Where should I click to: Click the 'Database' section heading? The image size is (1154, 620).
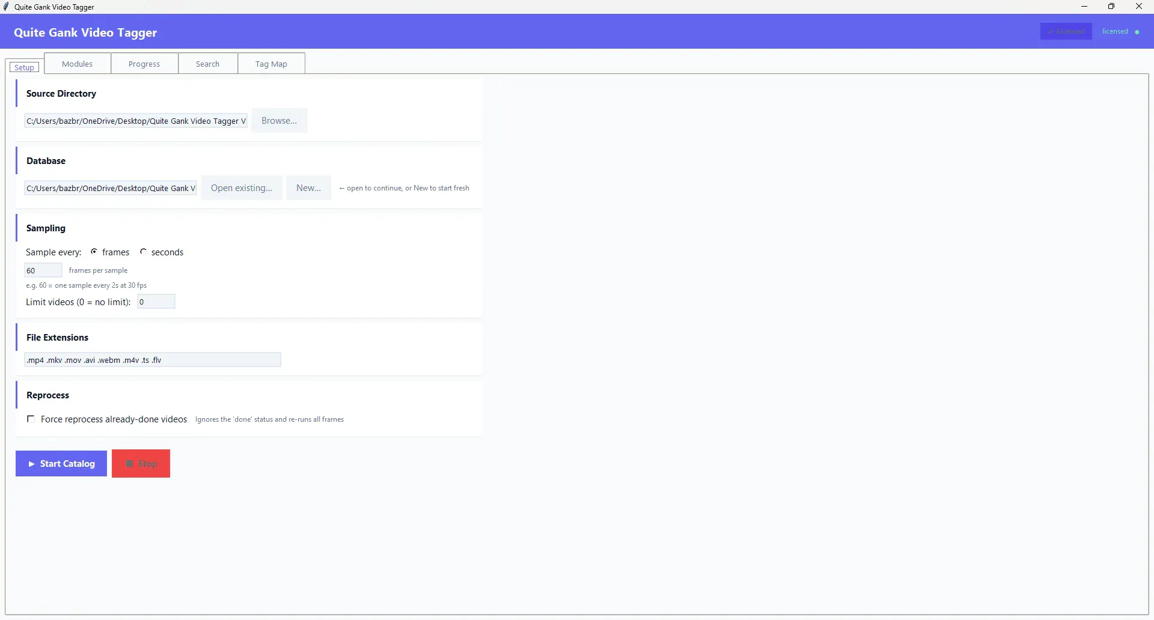[46, 161]
